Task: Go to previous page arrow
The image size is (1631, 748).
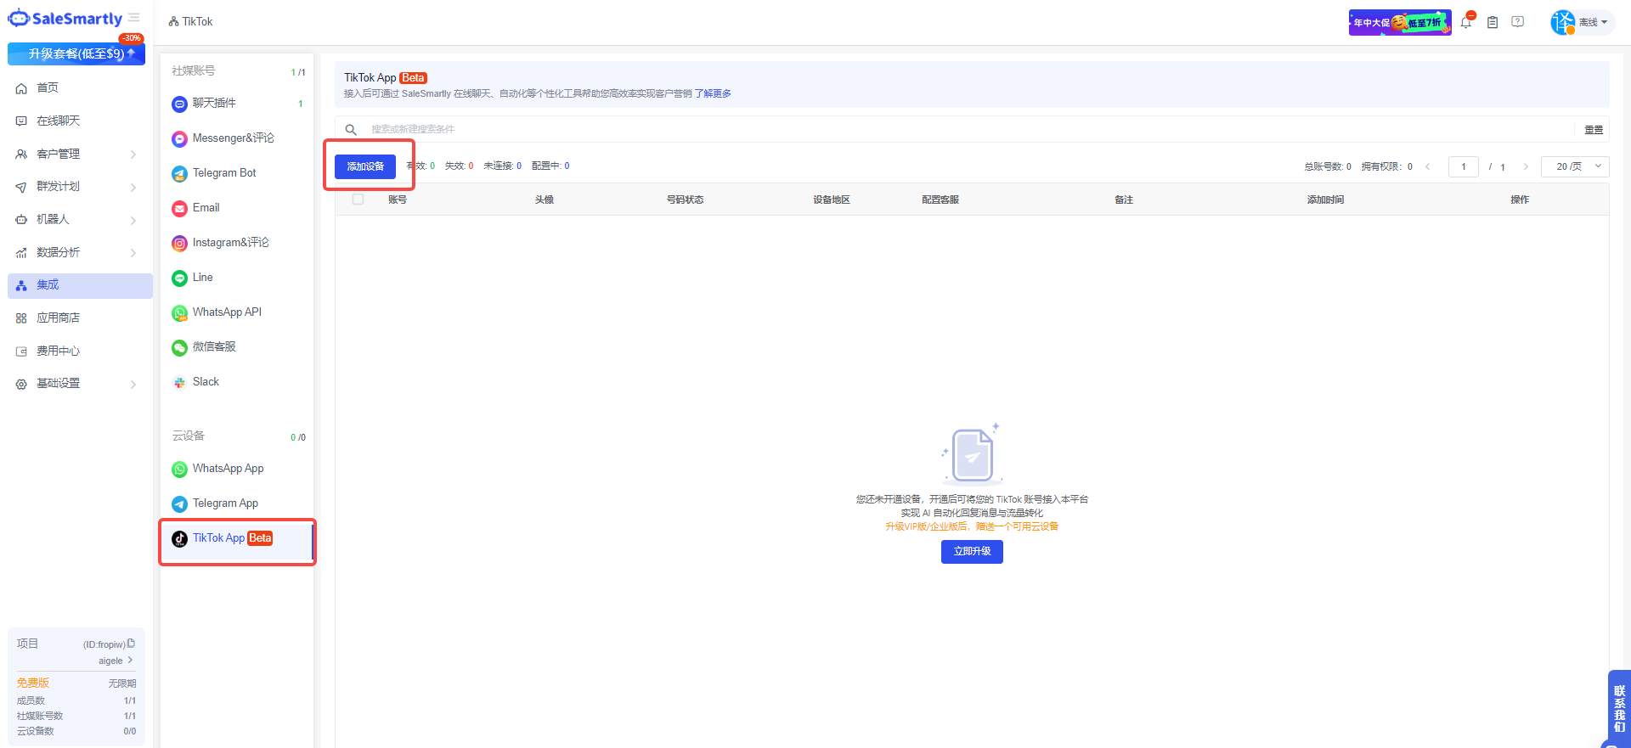Action: tap(1428, 166)
